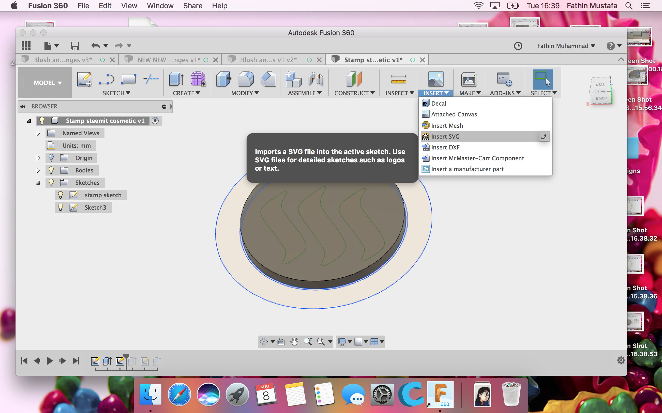Toggle visibility of Stamp steemit cosmetic component

[x=42, y=121]
